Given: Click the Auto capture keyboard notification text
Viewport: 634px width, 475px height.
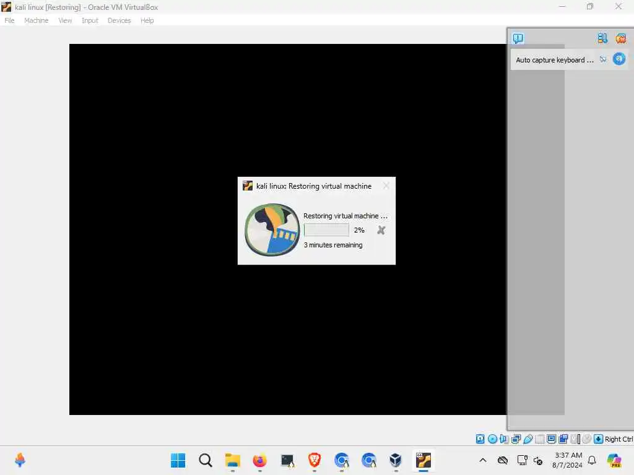Looking at the screenshot, I should tap(554, 60).
